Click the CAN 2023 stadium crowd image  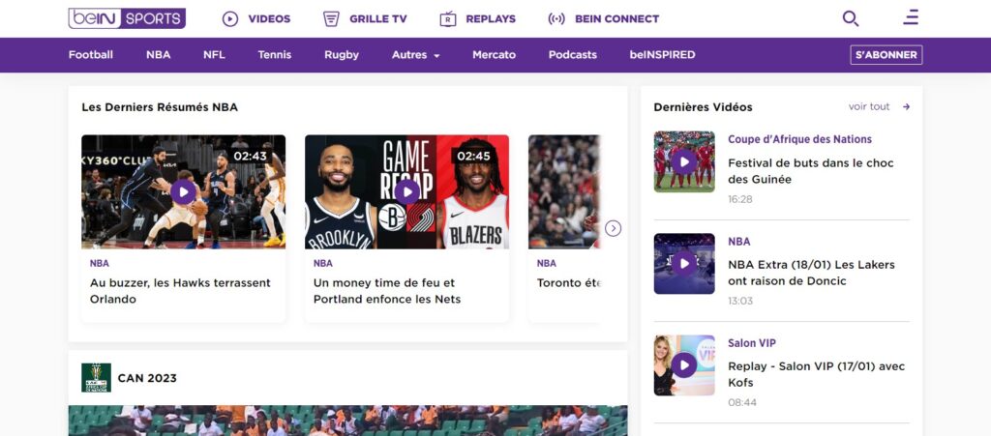(347, 421)
